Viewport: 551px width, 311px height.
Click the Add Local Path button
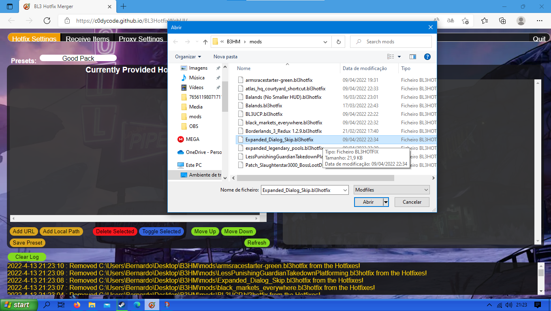[61, 231]
